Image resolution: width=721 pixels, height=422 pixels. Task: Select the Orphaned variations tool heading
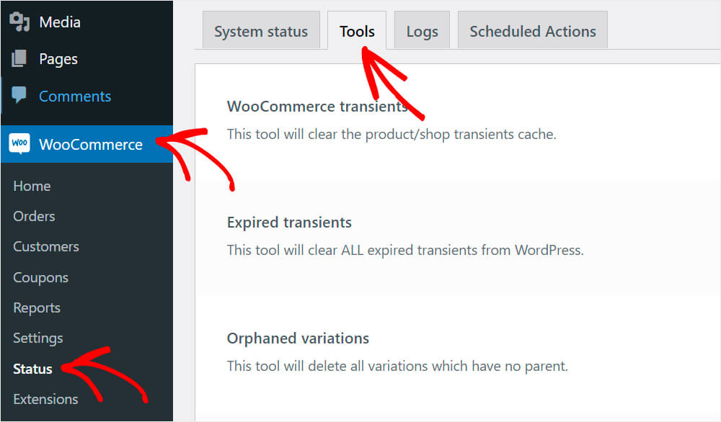coord(298,338)
